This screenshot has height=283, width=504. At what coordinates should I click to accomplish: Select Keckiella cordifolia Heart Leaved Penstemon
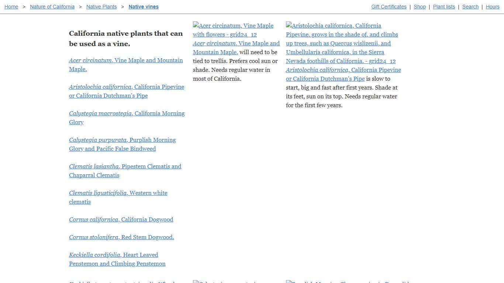tap(113, 255)
